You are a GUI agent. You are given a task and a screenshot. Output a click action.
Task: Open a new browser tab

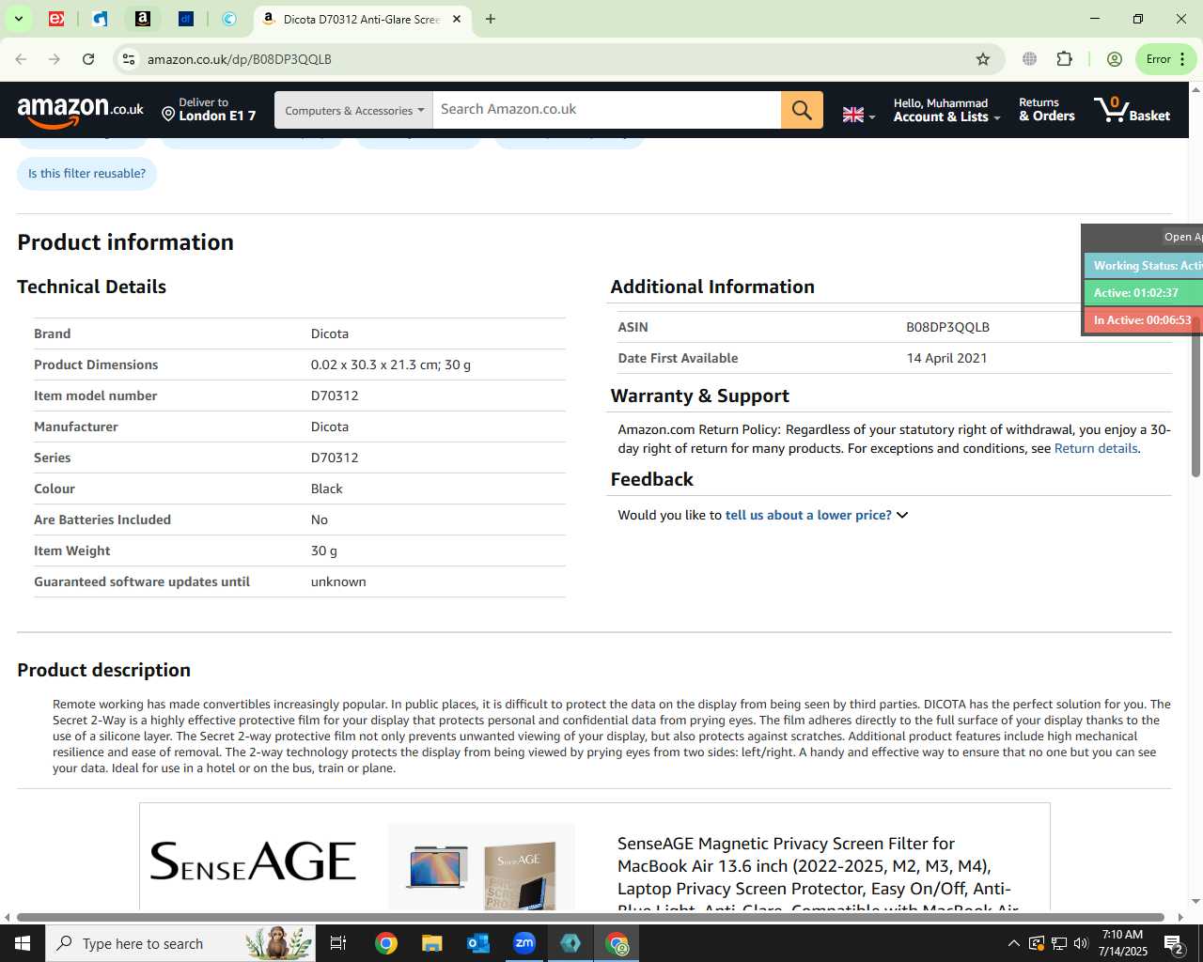point(491,19)
